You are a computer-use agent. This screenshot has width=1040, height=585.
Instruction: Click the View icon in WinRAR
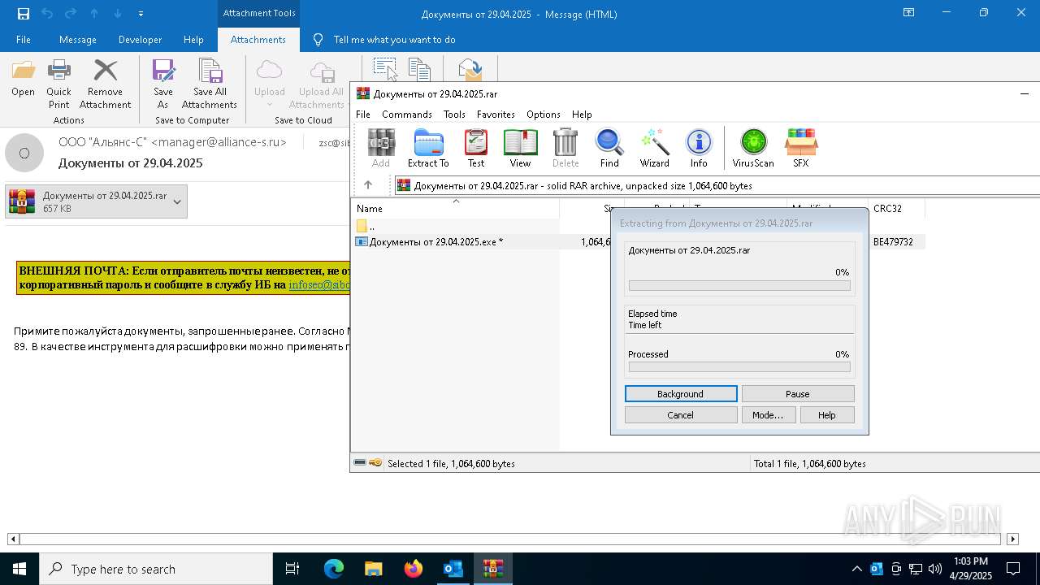click(520, 148)
